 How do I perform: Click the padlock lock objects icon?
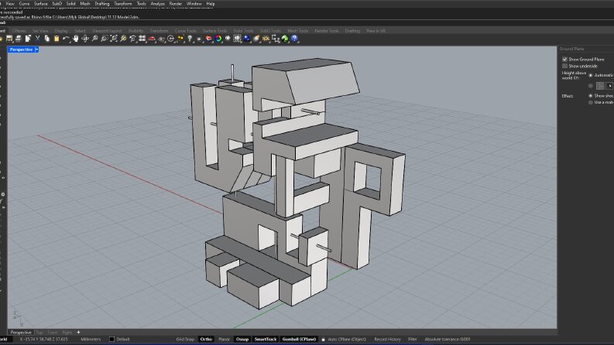(x=199, y=39)
